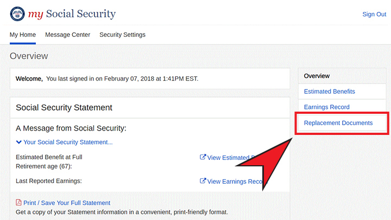Choose Replacement Documents in the side menu

(x=338, y=123)
